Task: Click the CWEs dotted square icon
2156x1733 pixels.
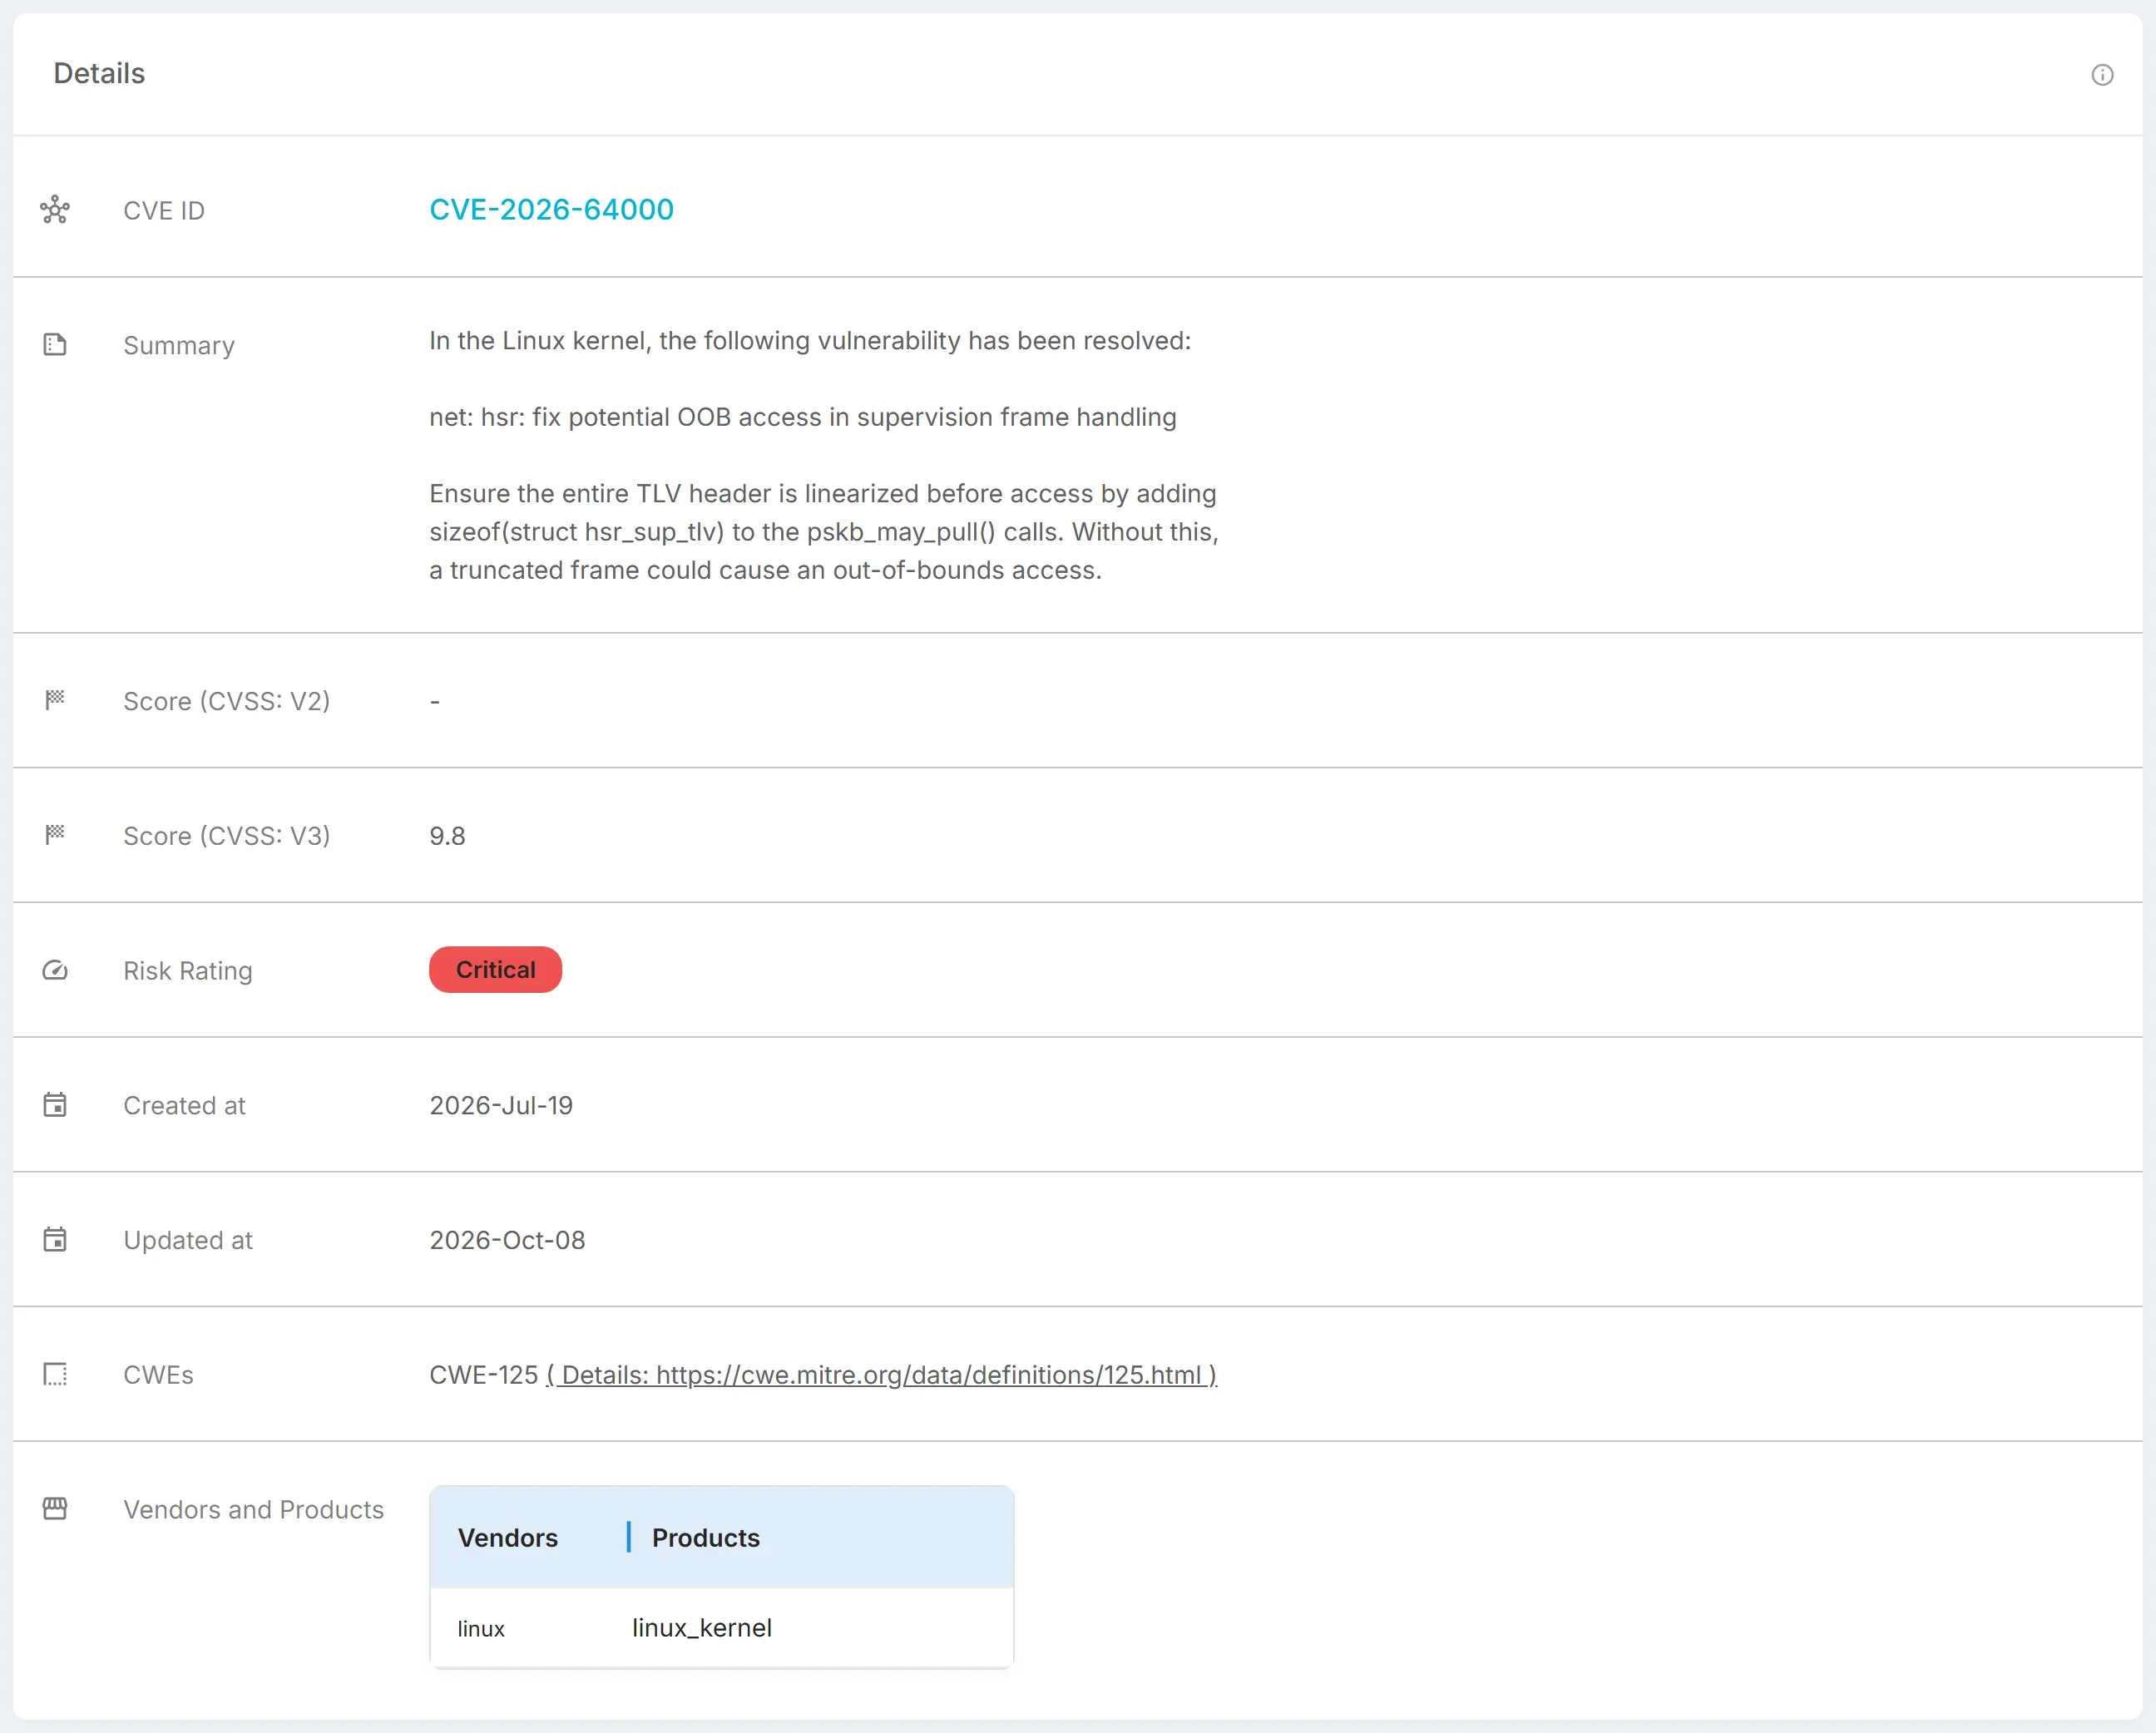Action: [x=55, y=1374]
